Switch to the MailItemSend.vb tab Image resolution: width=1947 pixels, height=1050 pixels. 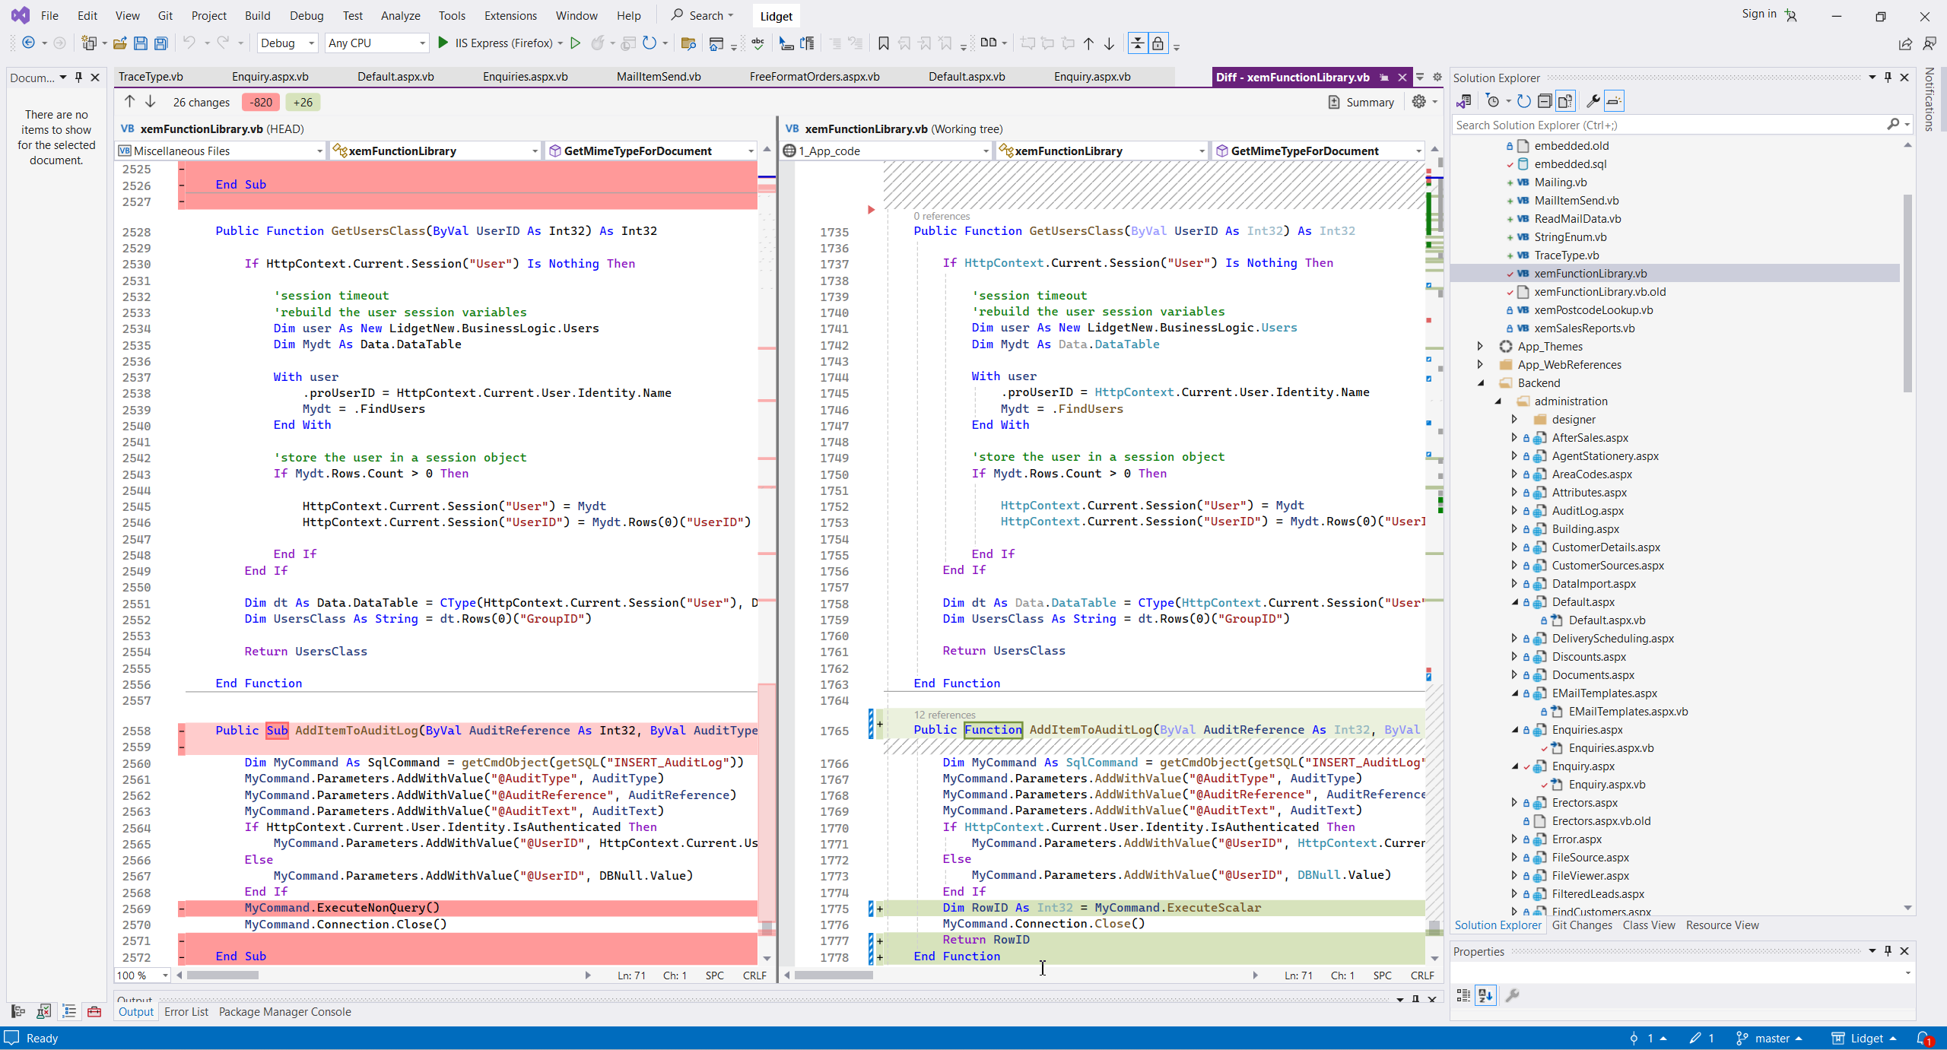coord(659,77)
